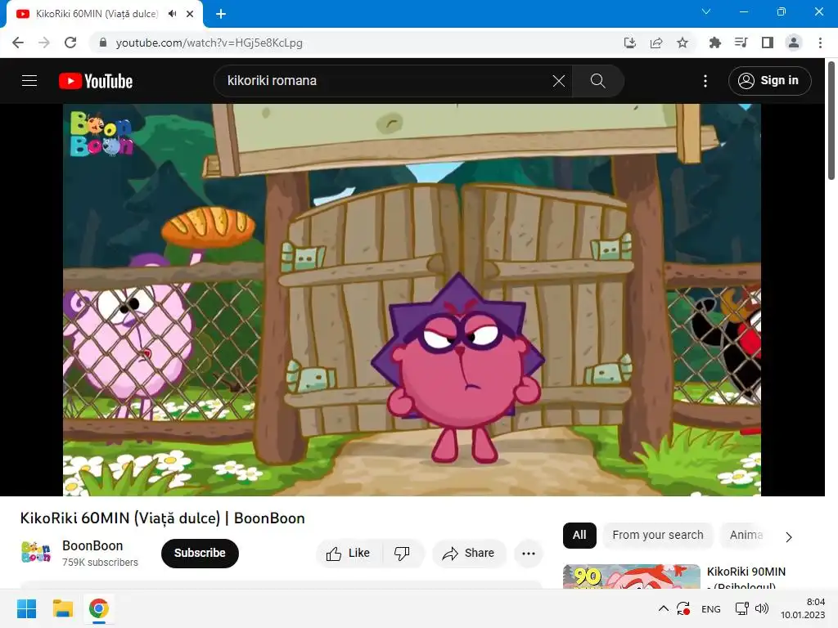
Task: Open the KikoRiki 90MIN suggested thumbnail
Action: pyautogui.click(x=631, y=576)
